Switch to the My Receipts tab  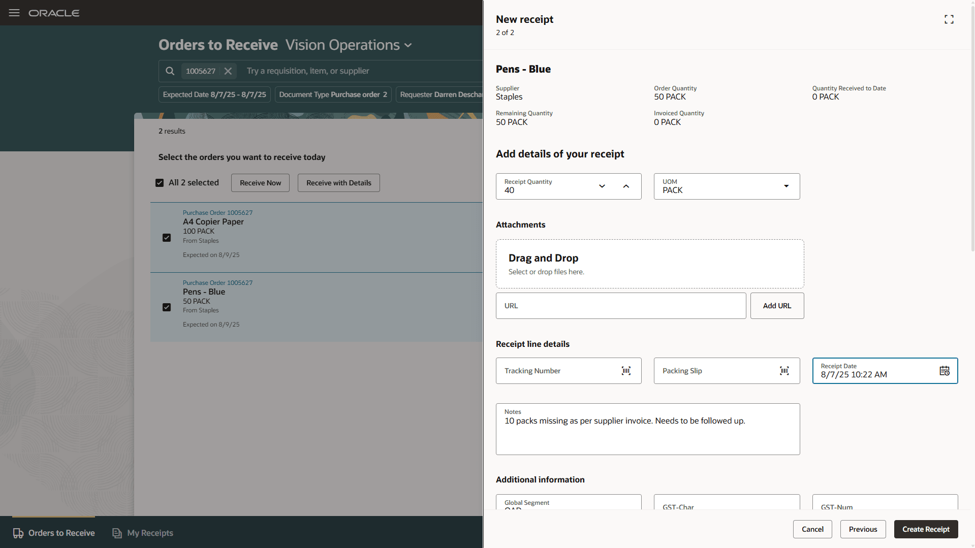143,533
